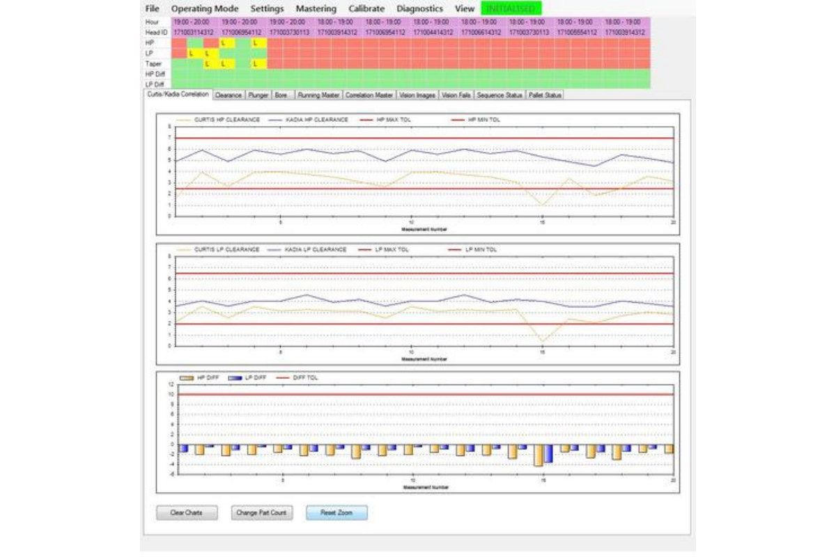
Task: Open the Correlation Master tab
Action: click(369, 95)
